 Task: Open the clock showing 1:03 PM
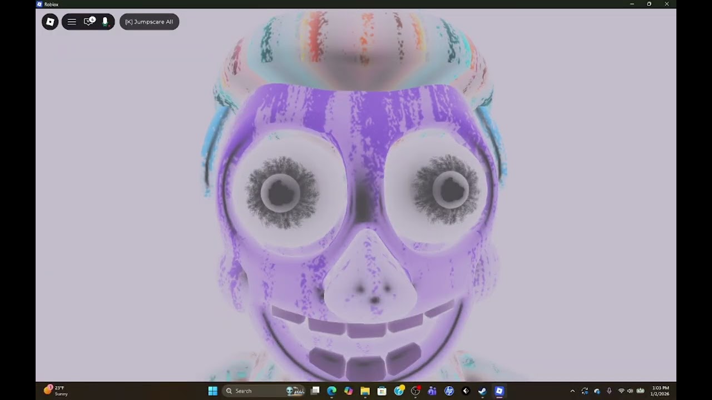[660, 391]
